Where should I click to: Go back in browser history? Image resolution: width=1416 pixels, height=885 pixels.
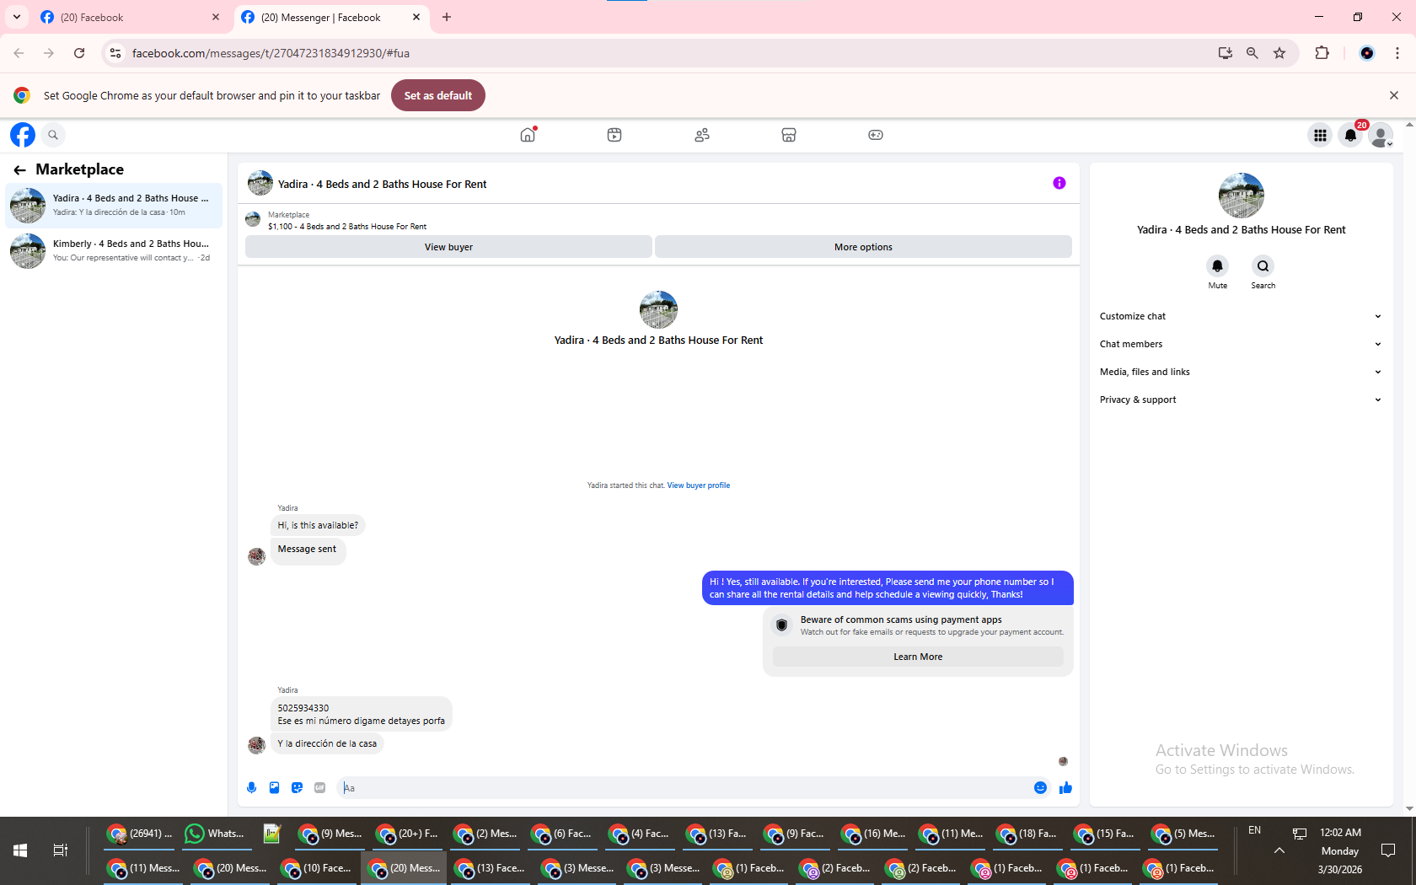click(x=19, y=53)
